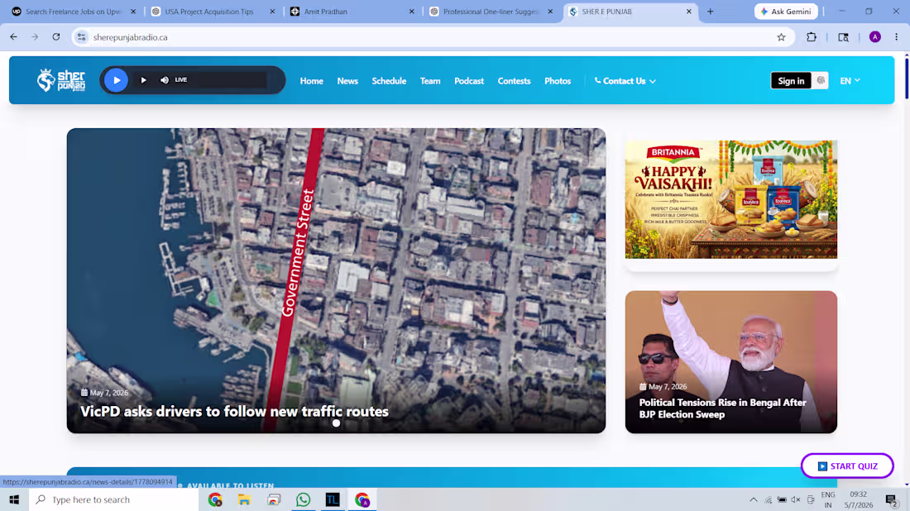Expand the Contact Us dropdown
Viewport: 910px width, 511px height.
tap(625, 81)
